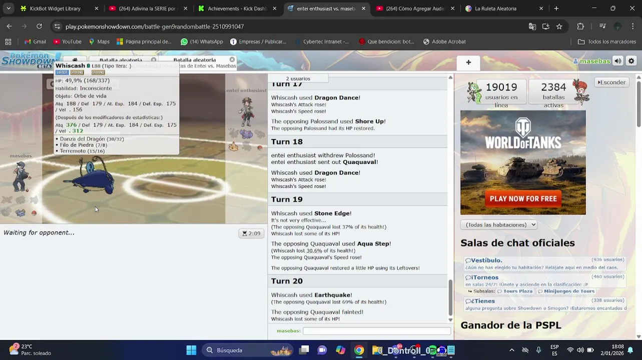Open Todas las habitaciones dropdown
The image size is (642, 360).
[498, 225]
